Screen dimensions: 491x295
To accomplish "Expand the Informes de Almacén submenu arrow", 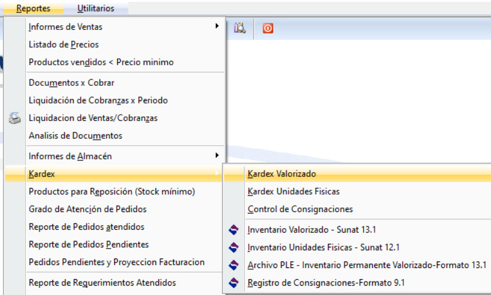I will coord(217,155).
